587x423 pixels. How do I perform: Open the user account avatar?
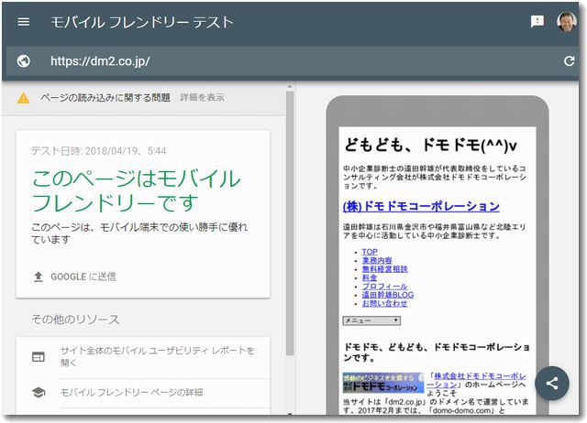[x=567, y=22]
